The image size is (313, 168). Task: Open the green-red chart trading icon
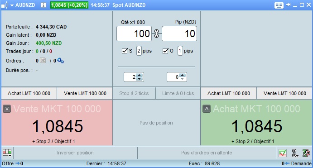tap(283, 153)
